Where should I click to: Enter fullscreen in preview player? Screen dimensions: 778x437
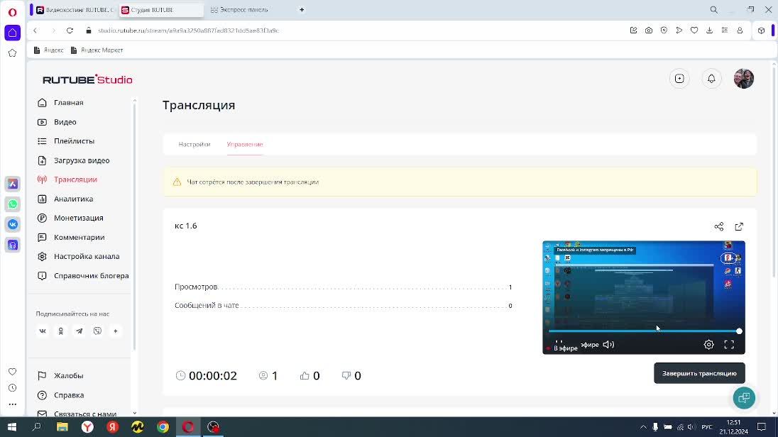point(729,345)
